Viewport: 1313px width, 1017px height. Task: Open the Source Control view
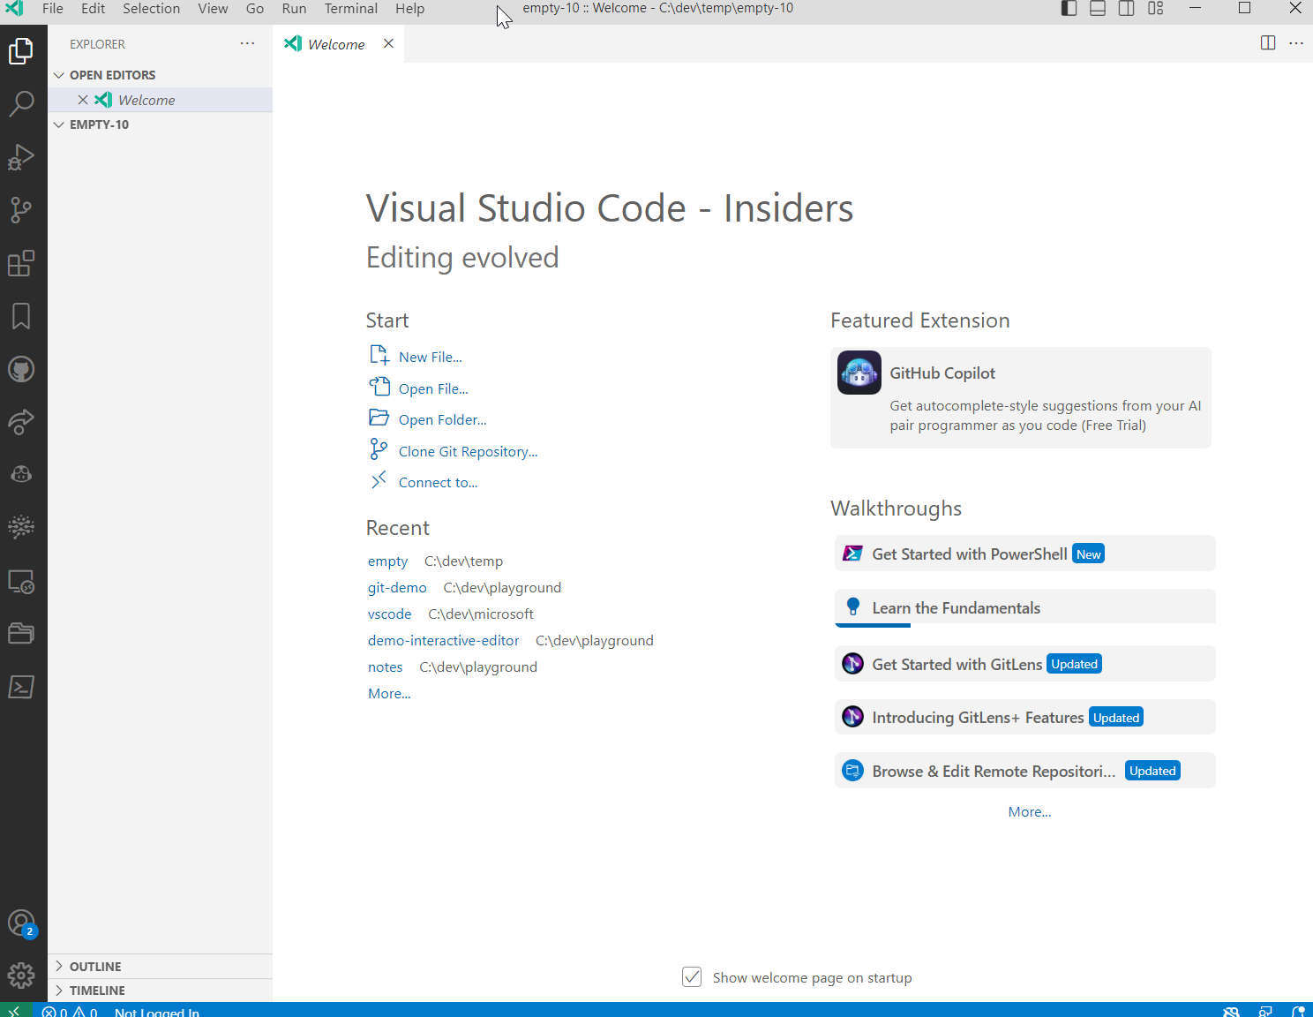tap(21, 210)
